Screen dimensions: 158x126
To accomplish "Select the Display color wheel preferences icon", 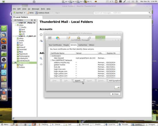I will [x=58, y=38].
